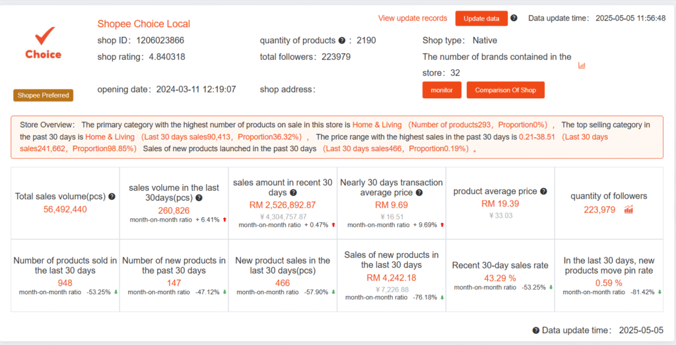Click the store brand count 32
Viewport: 676px width, 345px height.
pyautogui.click(x=456, y=73)
